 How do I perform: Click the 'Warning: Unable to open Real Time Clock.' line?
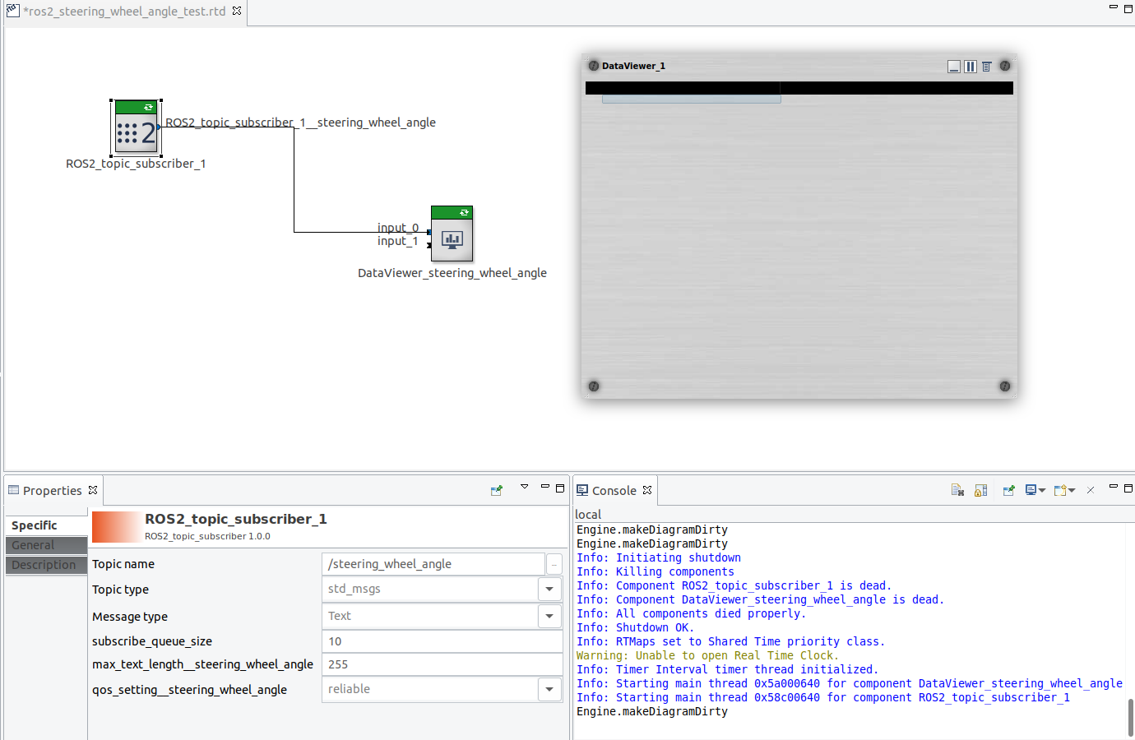(707, 655)
